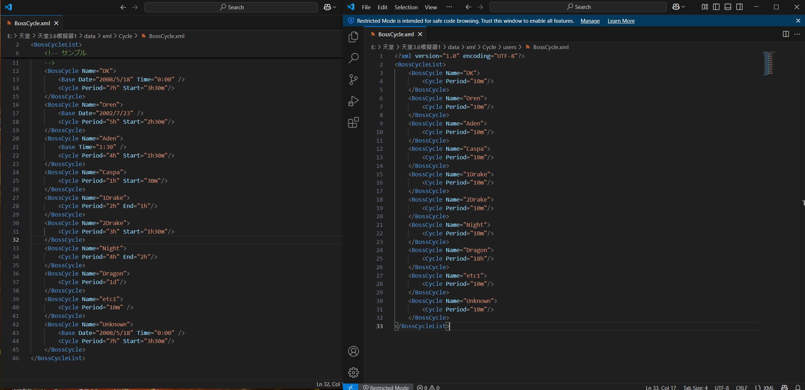Click Name="Oren" line in left editor

(84, 105)
